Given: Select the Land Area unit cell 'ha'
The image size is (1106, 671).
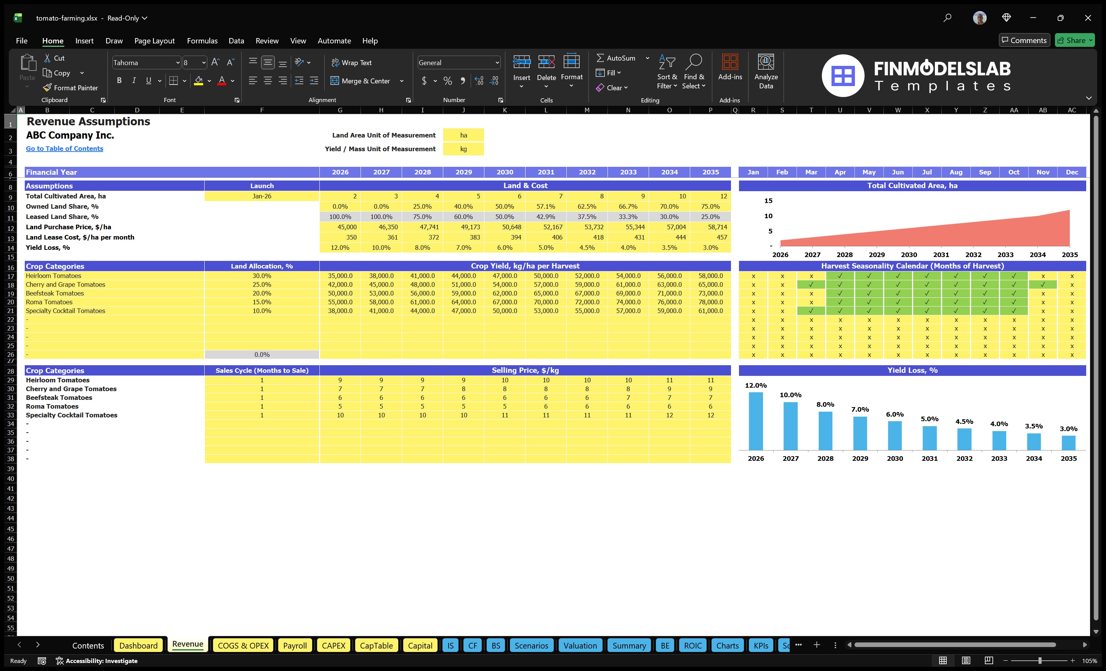Looking at the screenshot, I should click(463, 135).
